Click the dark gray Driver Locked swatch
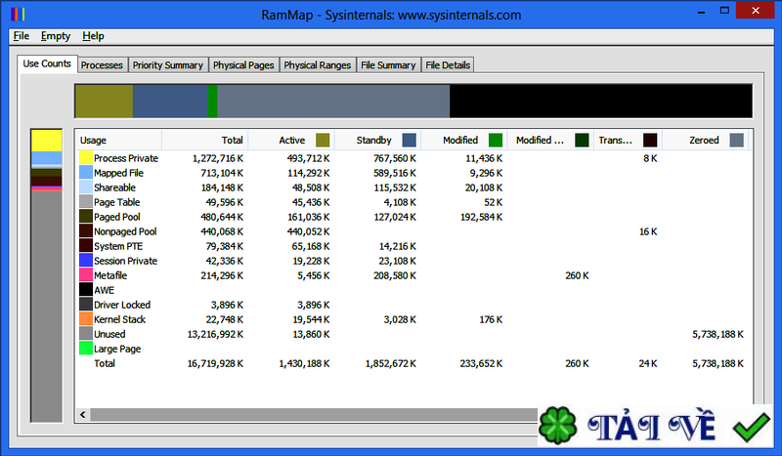Viewport: 782px width, 456px height. (x=86, y=305)
